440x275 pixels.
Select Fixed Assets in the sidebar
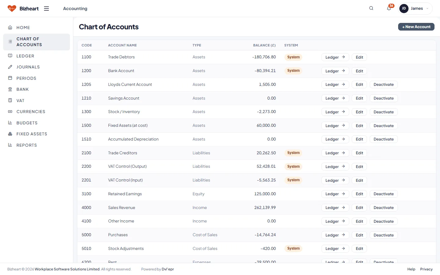click(36, 134)
